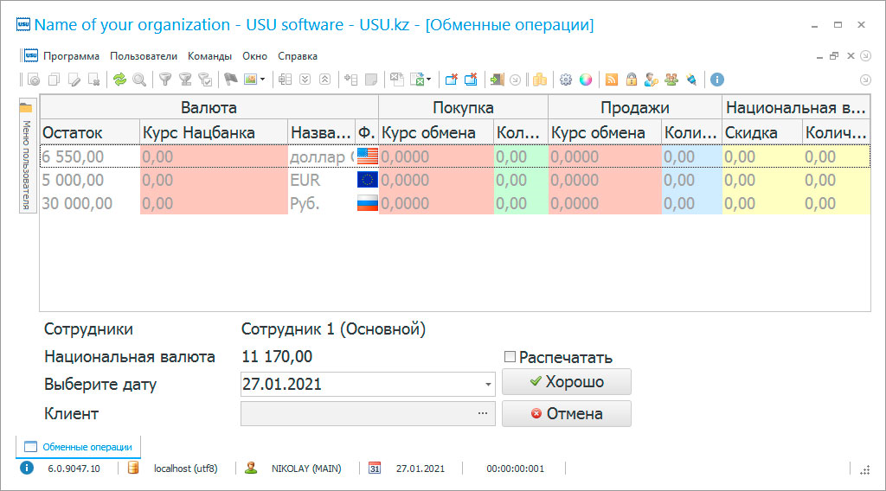The image size is (886, 491).
Task: Click the padlock icon in toolbar
Action: coord(632,80)
